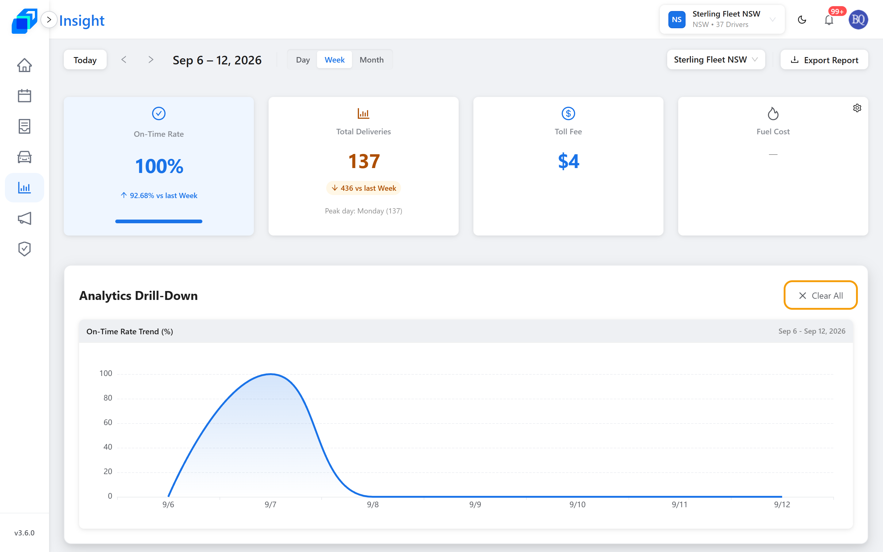This screenshot has height=552, width=883.
Task: Click the 100% on-time value
Action: tap(159, 166)
